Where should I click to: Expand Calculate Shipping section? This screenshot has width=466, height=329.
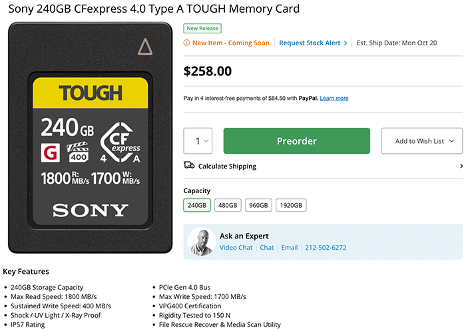tap(323, 166)
